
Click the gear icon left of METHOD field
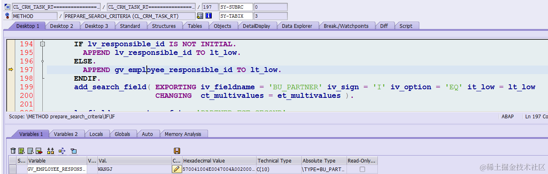pyautogui.click(x=7, y=16)
